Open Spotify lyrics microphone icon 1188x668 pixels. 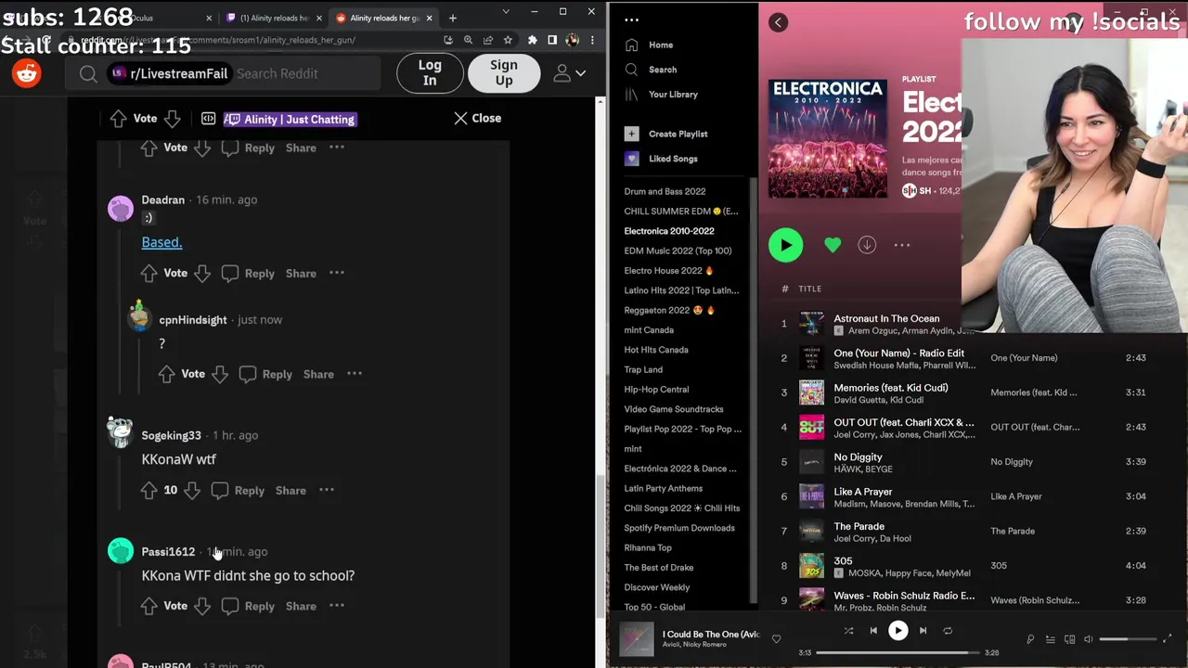coord(1030,639)
